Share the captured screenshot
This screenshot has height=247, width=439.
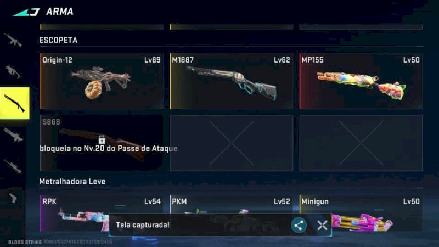pos(299,225)
